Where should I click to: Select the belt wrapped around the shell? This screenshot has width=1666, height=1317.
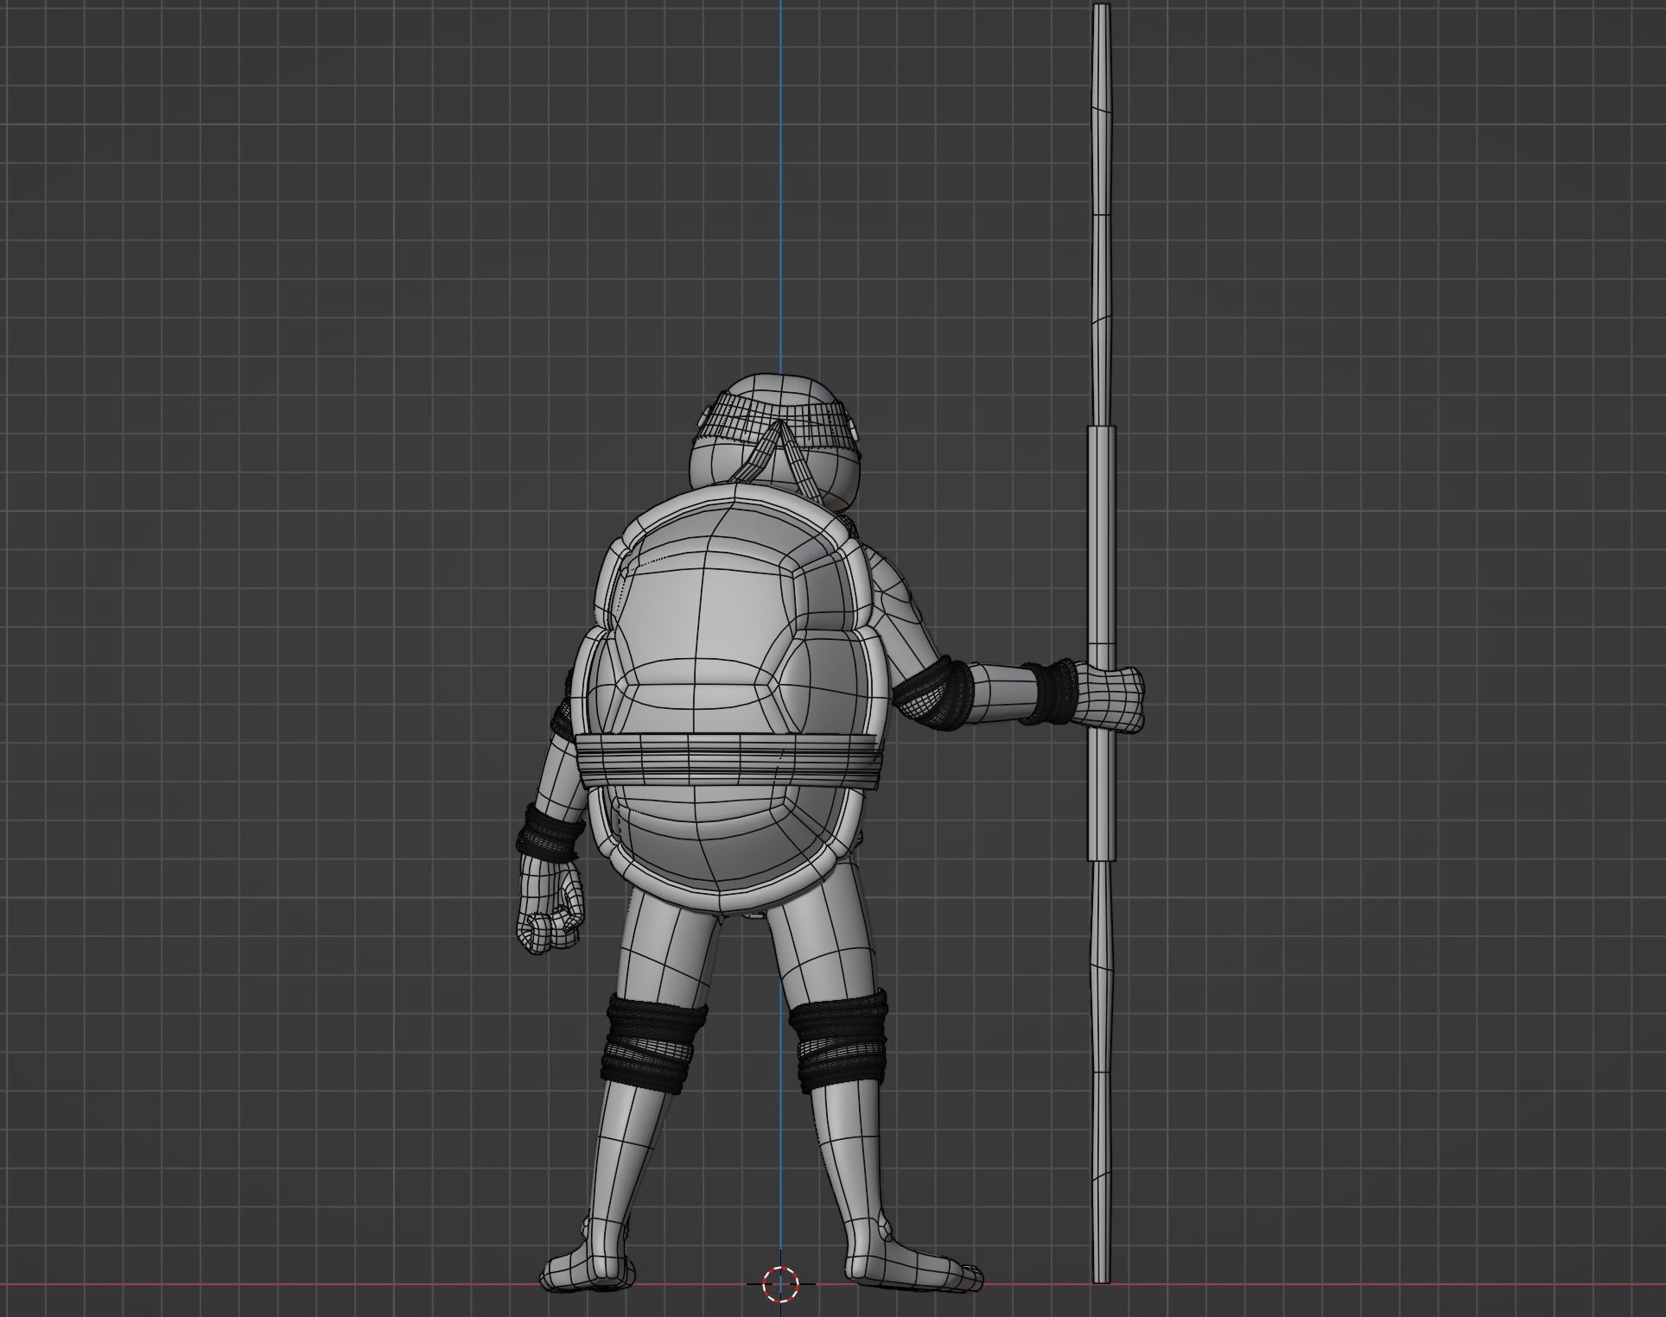[731, 760]
